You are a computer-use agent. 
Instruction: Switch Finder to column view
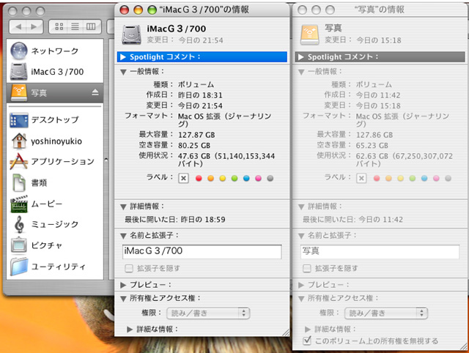pos(91,26)
